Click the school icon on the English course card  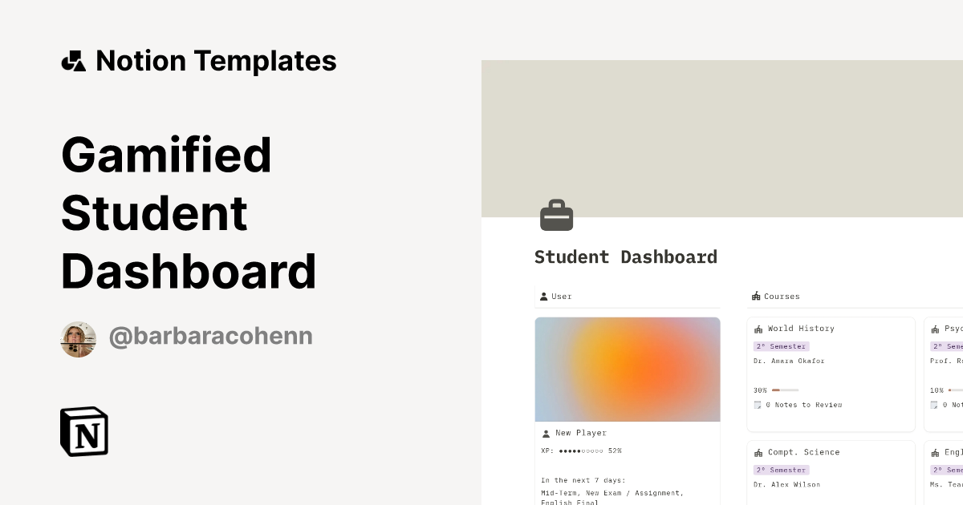click(936, 451)
